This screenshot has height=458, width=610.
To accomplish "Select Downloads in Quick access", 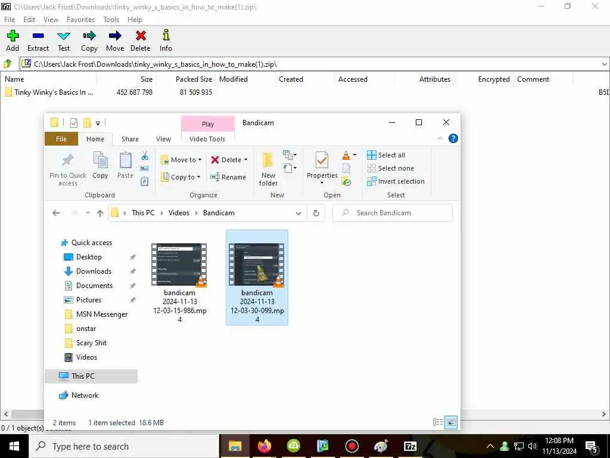I will click(x=94, y=271).
